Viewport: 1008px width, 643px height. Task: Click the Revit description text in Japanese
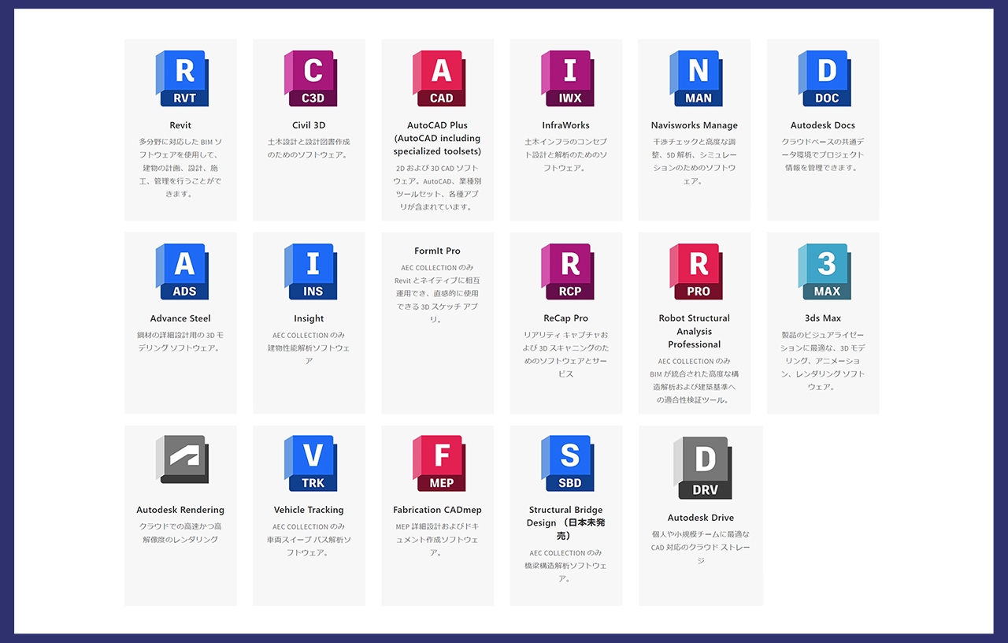180,168
